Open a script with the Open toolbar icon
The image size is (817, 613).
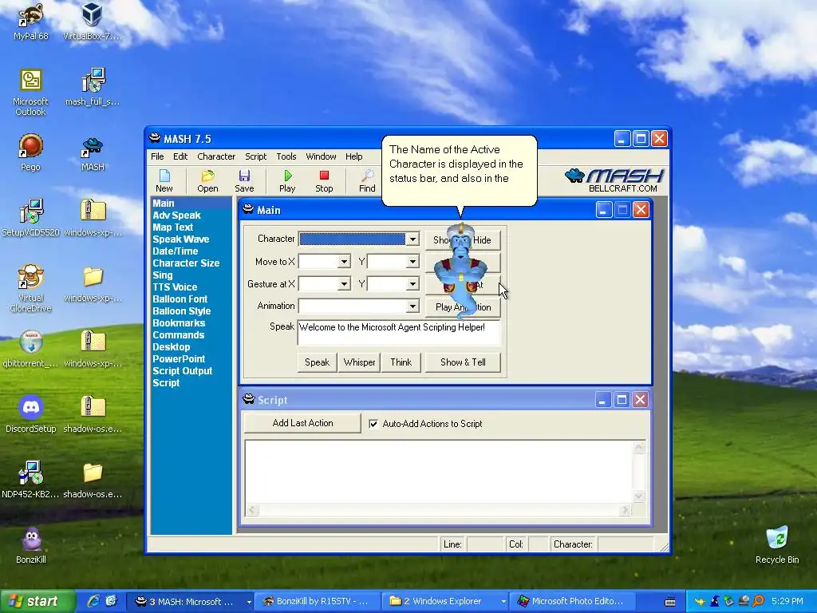coord(207,181)
